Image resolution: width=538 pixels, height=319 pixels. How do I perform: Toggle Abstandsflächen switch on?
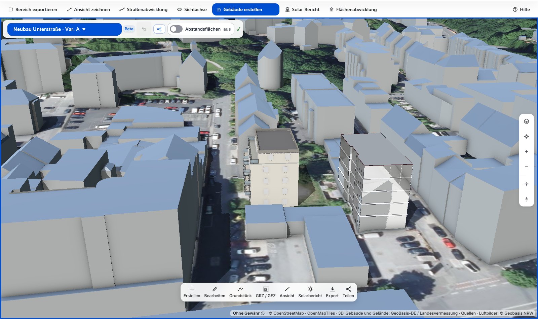(176, 29)
